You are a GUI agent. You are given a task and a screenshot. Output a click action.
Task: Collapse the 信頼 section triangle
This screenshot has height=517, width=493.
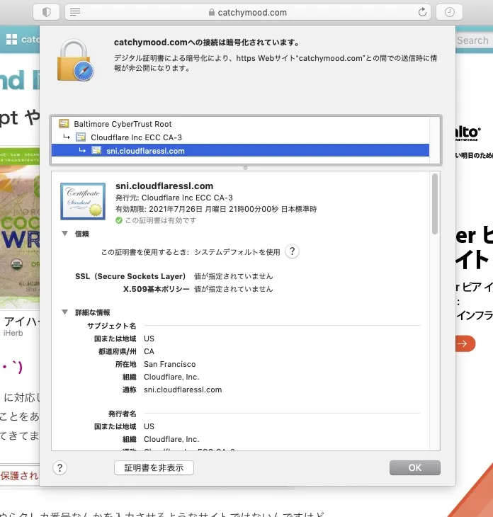click(x=65, y=234)
